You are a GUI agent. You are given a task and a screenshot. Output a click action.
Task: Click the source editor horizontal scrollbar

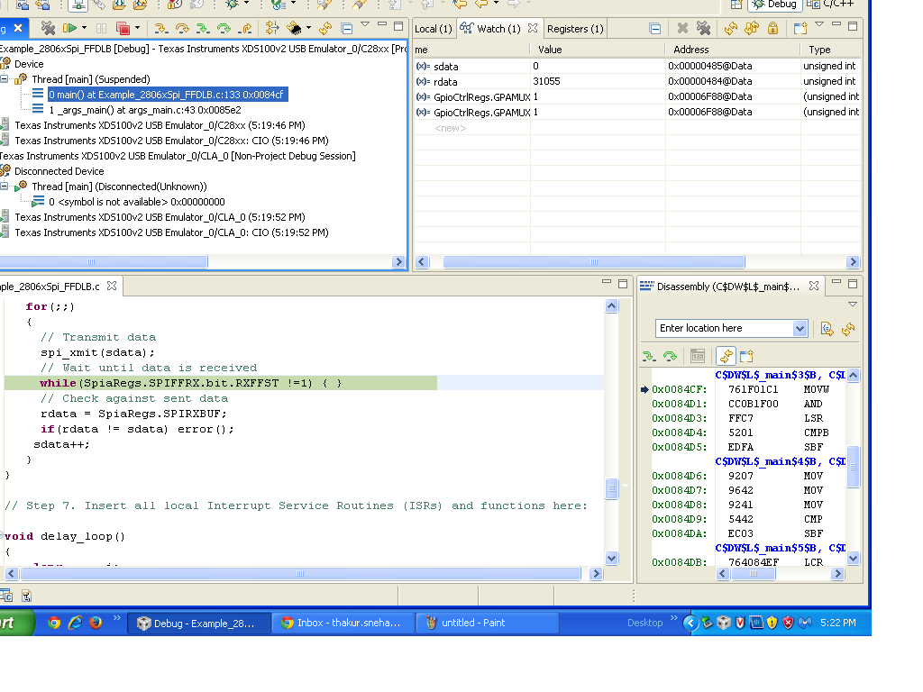tap(300, 573)
